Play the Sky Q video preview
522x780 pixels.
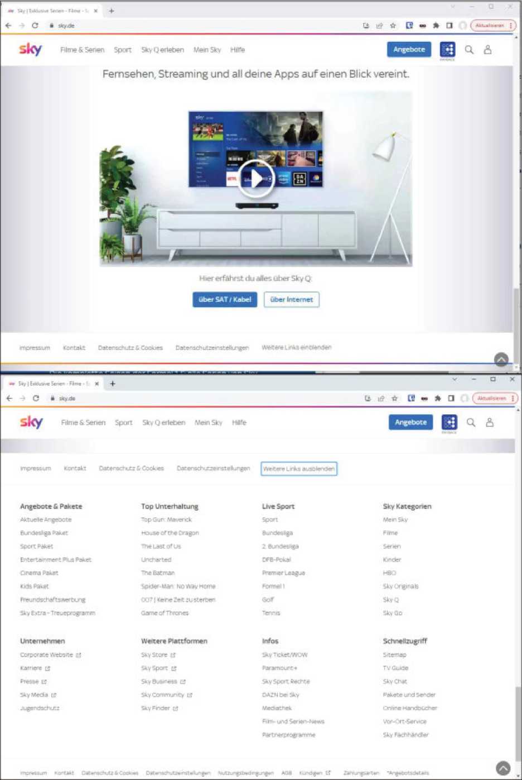click(256, 179)
